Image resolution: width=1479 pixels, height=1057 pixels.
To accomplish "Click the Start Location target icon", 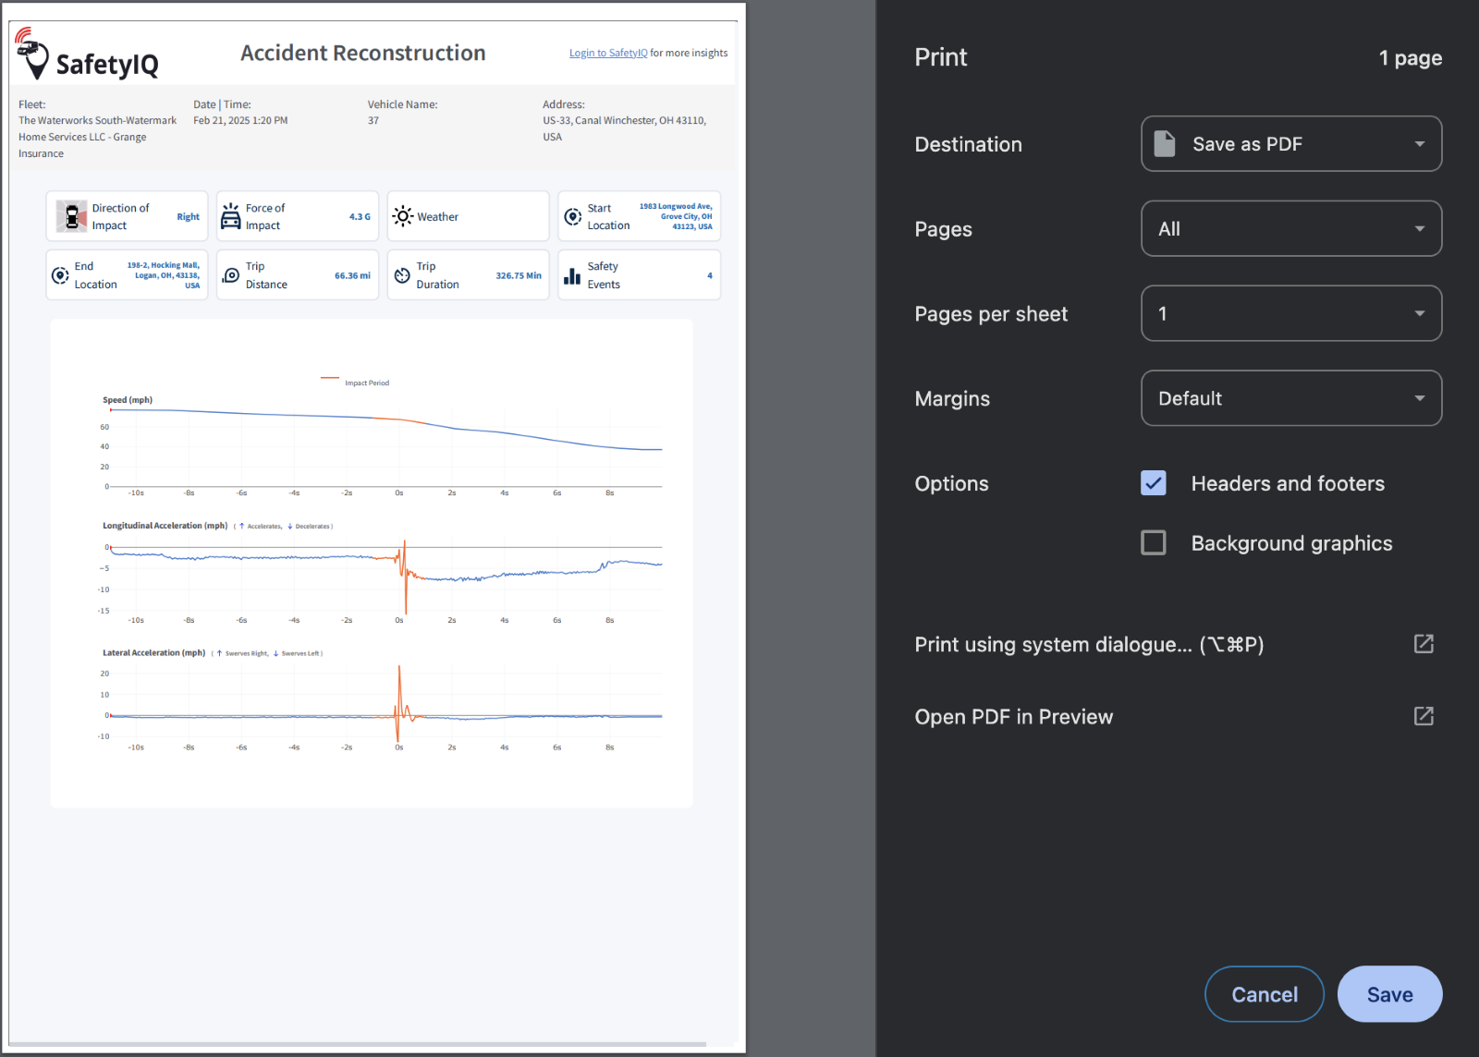I will [573, 216].
